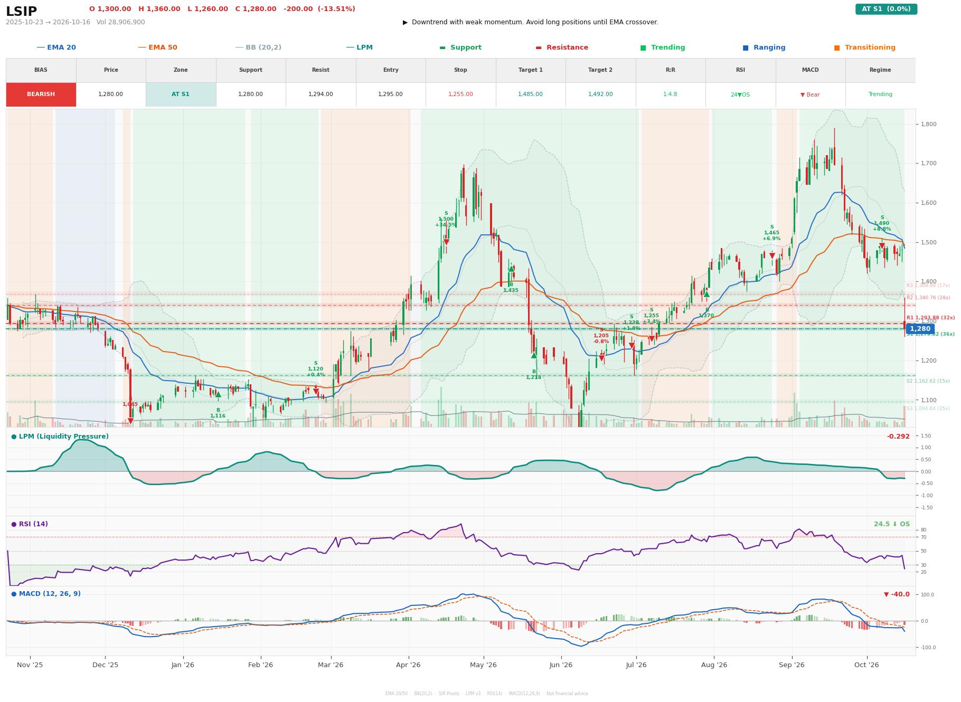The height and width of the screenshot is (702, 961).
Task: Select the AT S1 zone cell
Action: 181,94
